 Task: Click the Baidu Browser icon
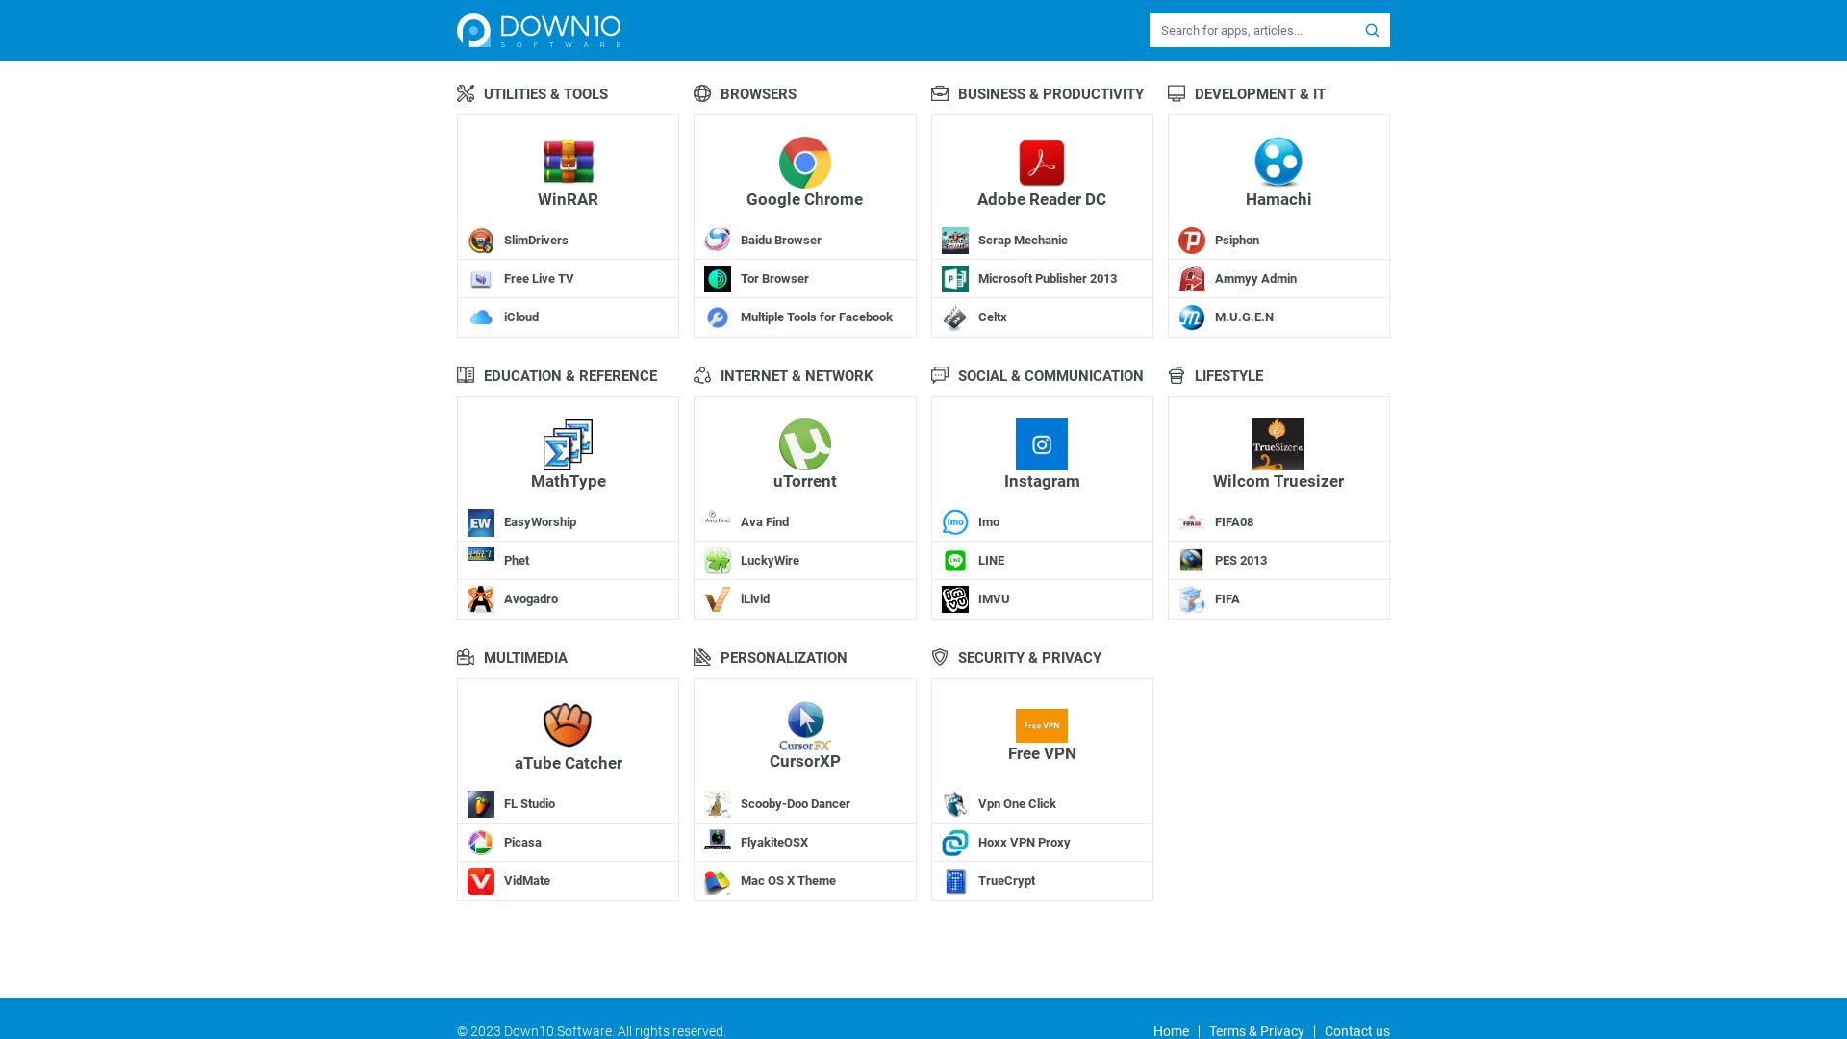[718, 241]
